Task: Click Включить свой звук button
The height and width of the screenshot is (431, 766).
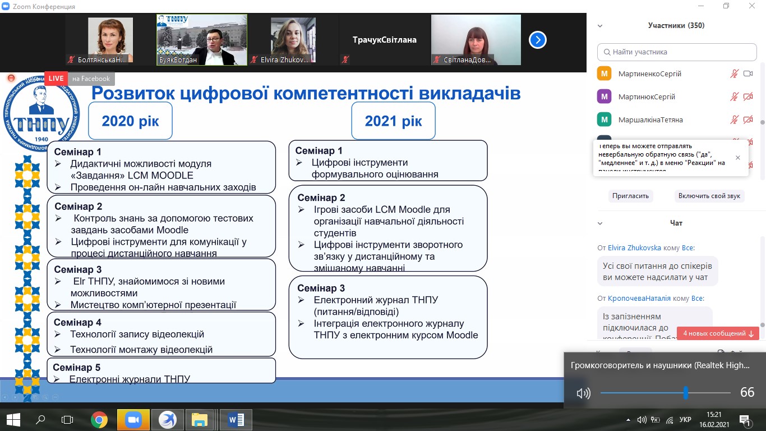Action: point(710,196)
